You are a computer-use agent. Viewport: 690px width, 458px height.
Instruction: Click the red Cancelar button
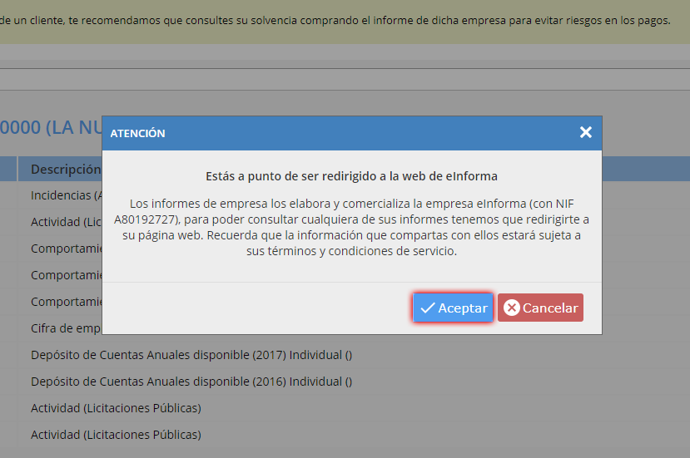tap(540, 308)
